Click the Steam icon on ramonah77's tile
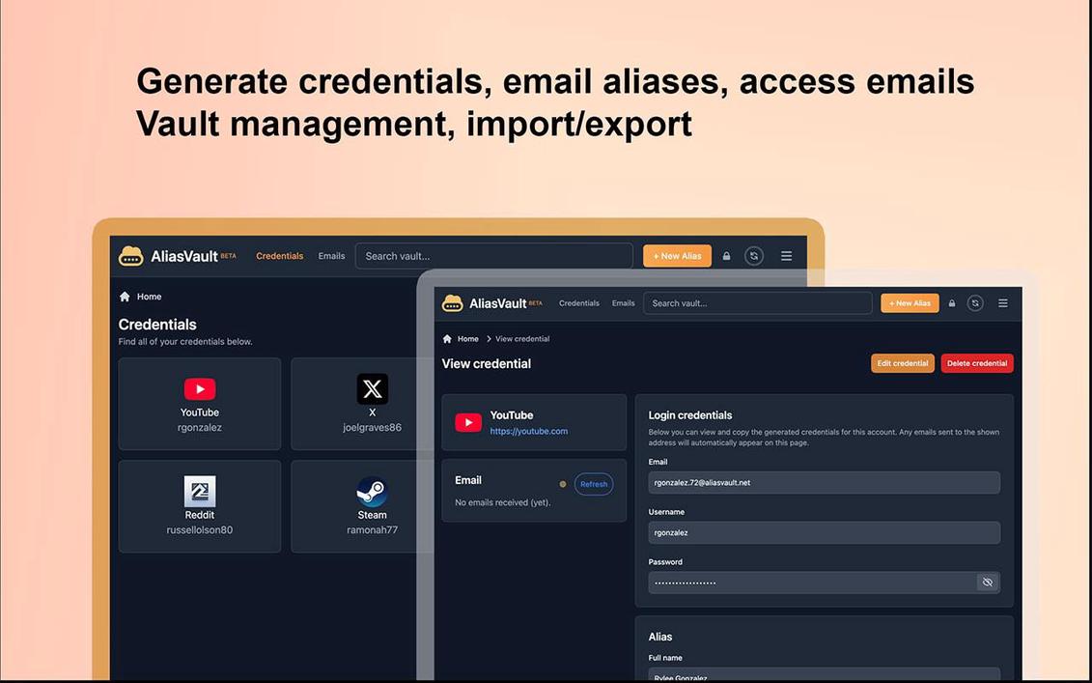The image size is (1092, 683). click(x=373, y=491)
